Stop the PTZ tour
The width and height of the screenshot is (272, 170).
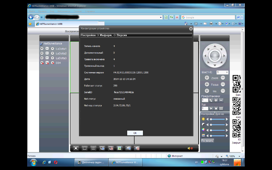(x=216, y=108)
